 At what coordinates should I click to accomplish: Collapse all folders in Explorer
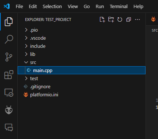129,19
